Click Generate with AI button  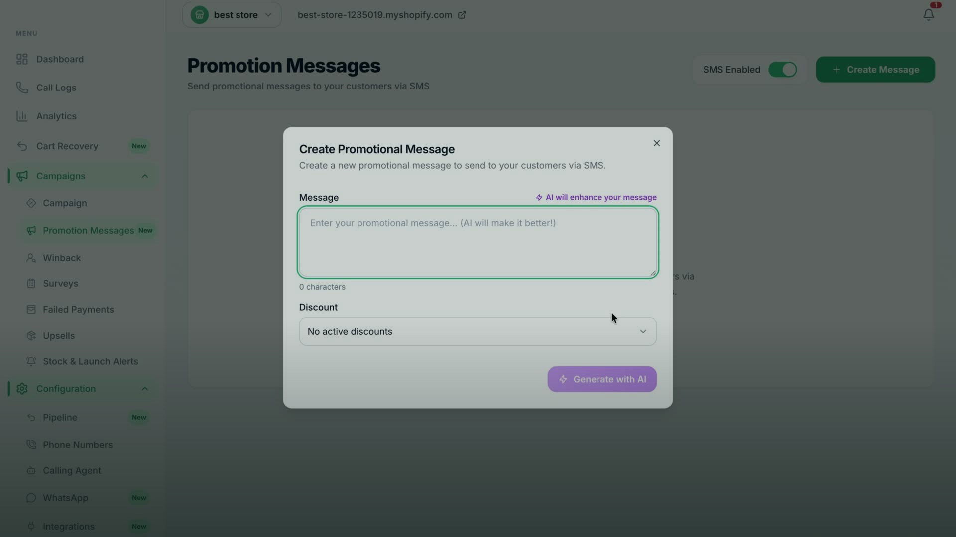602,379
